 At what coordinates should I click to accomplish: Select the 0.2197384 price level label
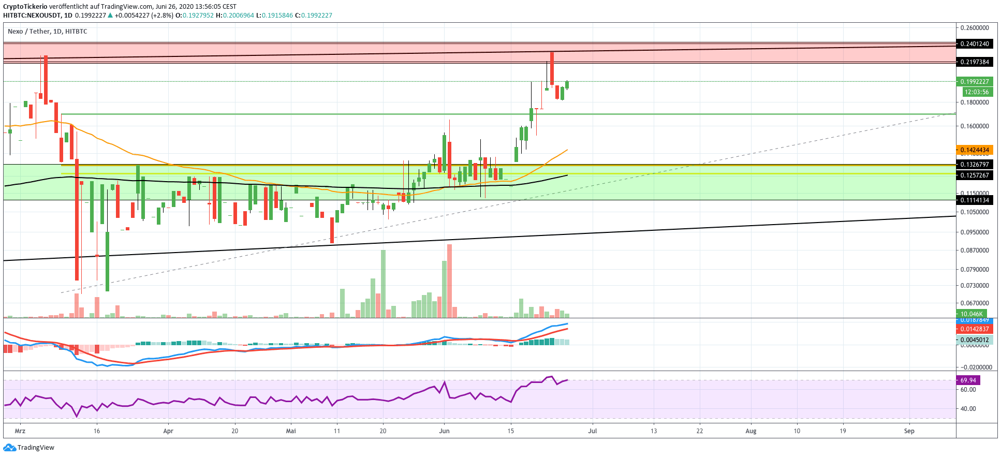[x=974, y=62]
